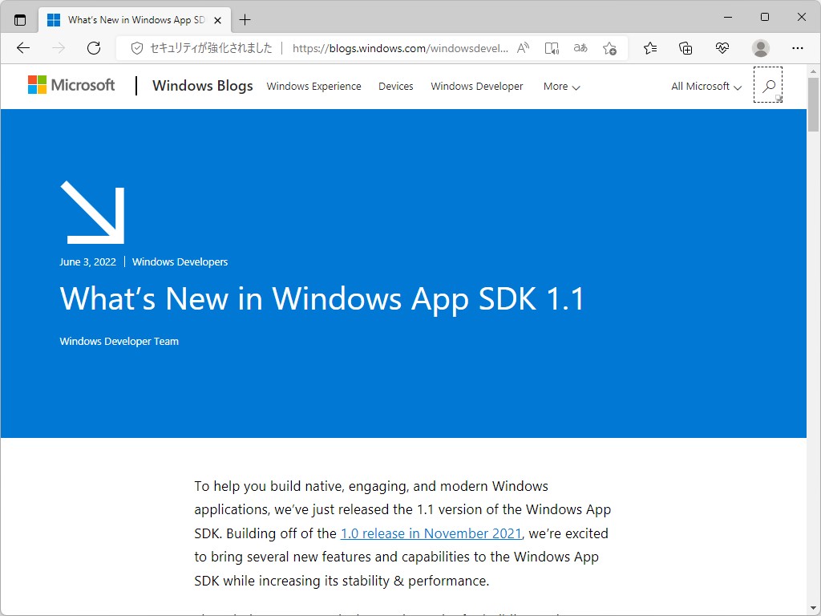The width and height of the screenshot is (821, 616).
Task: Click the June 3, 2022 date text
Action: point(87,262)
